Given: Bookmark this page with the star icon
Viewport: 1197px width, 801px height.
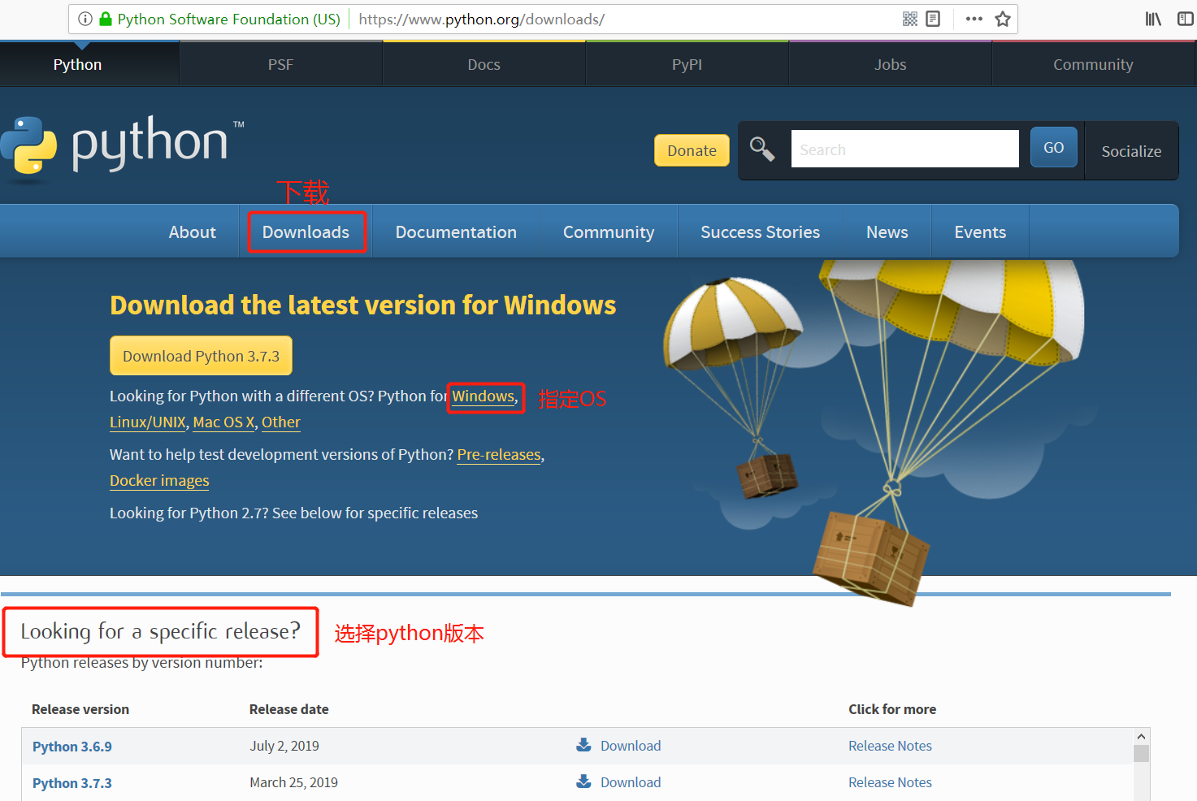Looking at the screenshot, I should [x=1003, y=19].
